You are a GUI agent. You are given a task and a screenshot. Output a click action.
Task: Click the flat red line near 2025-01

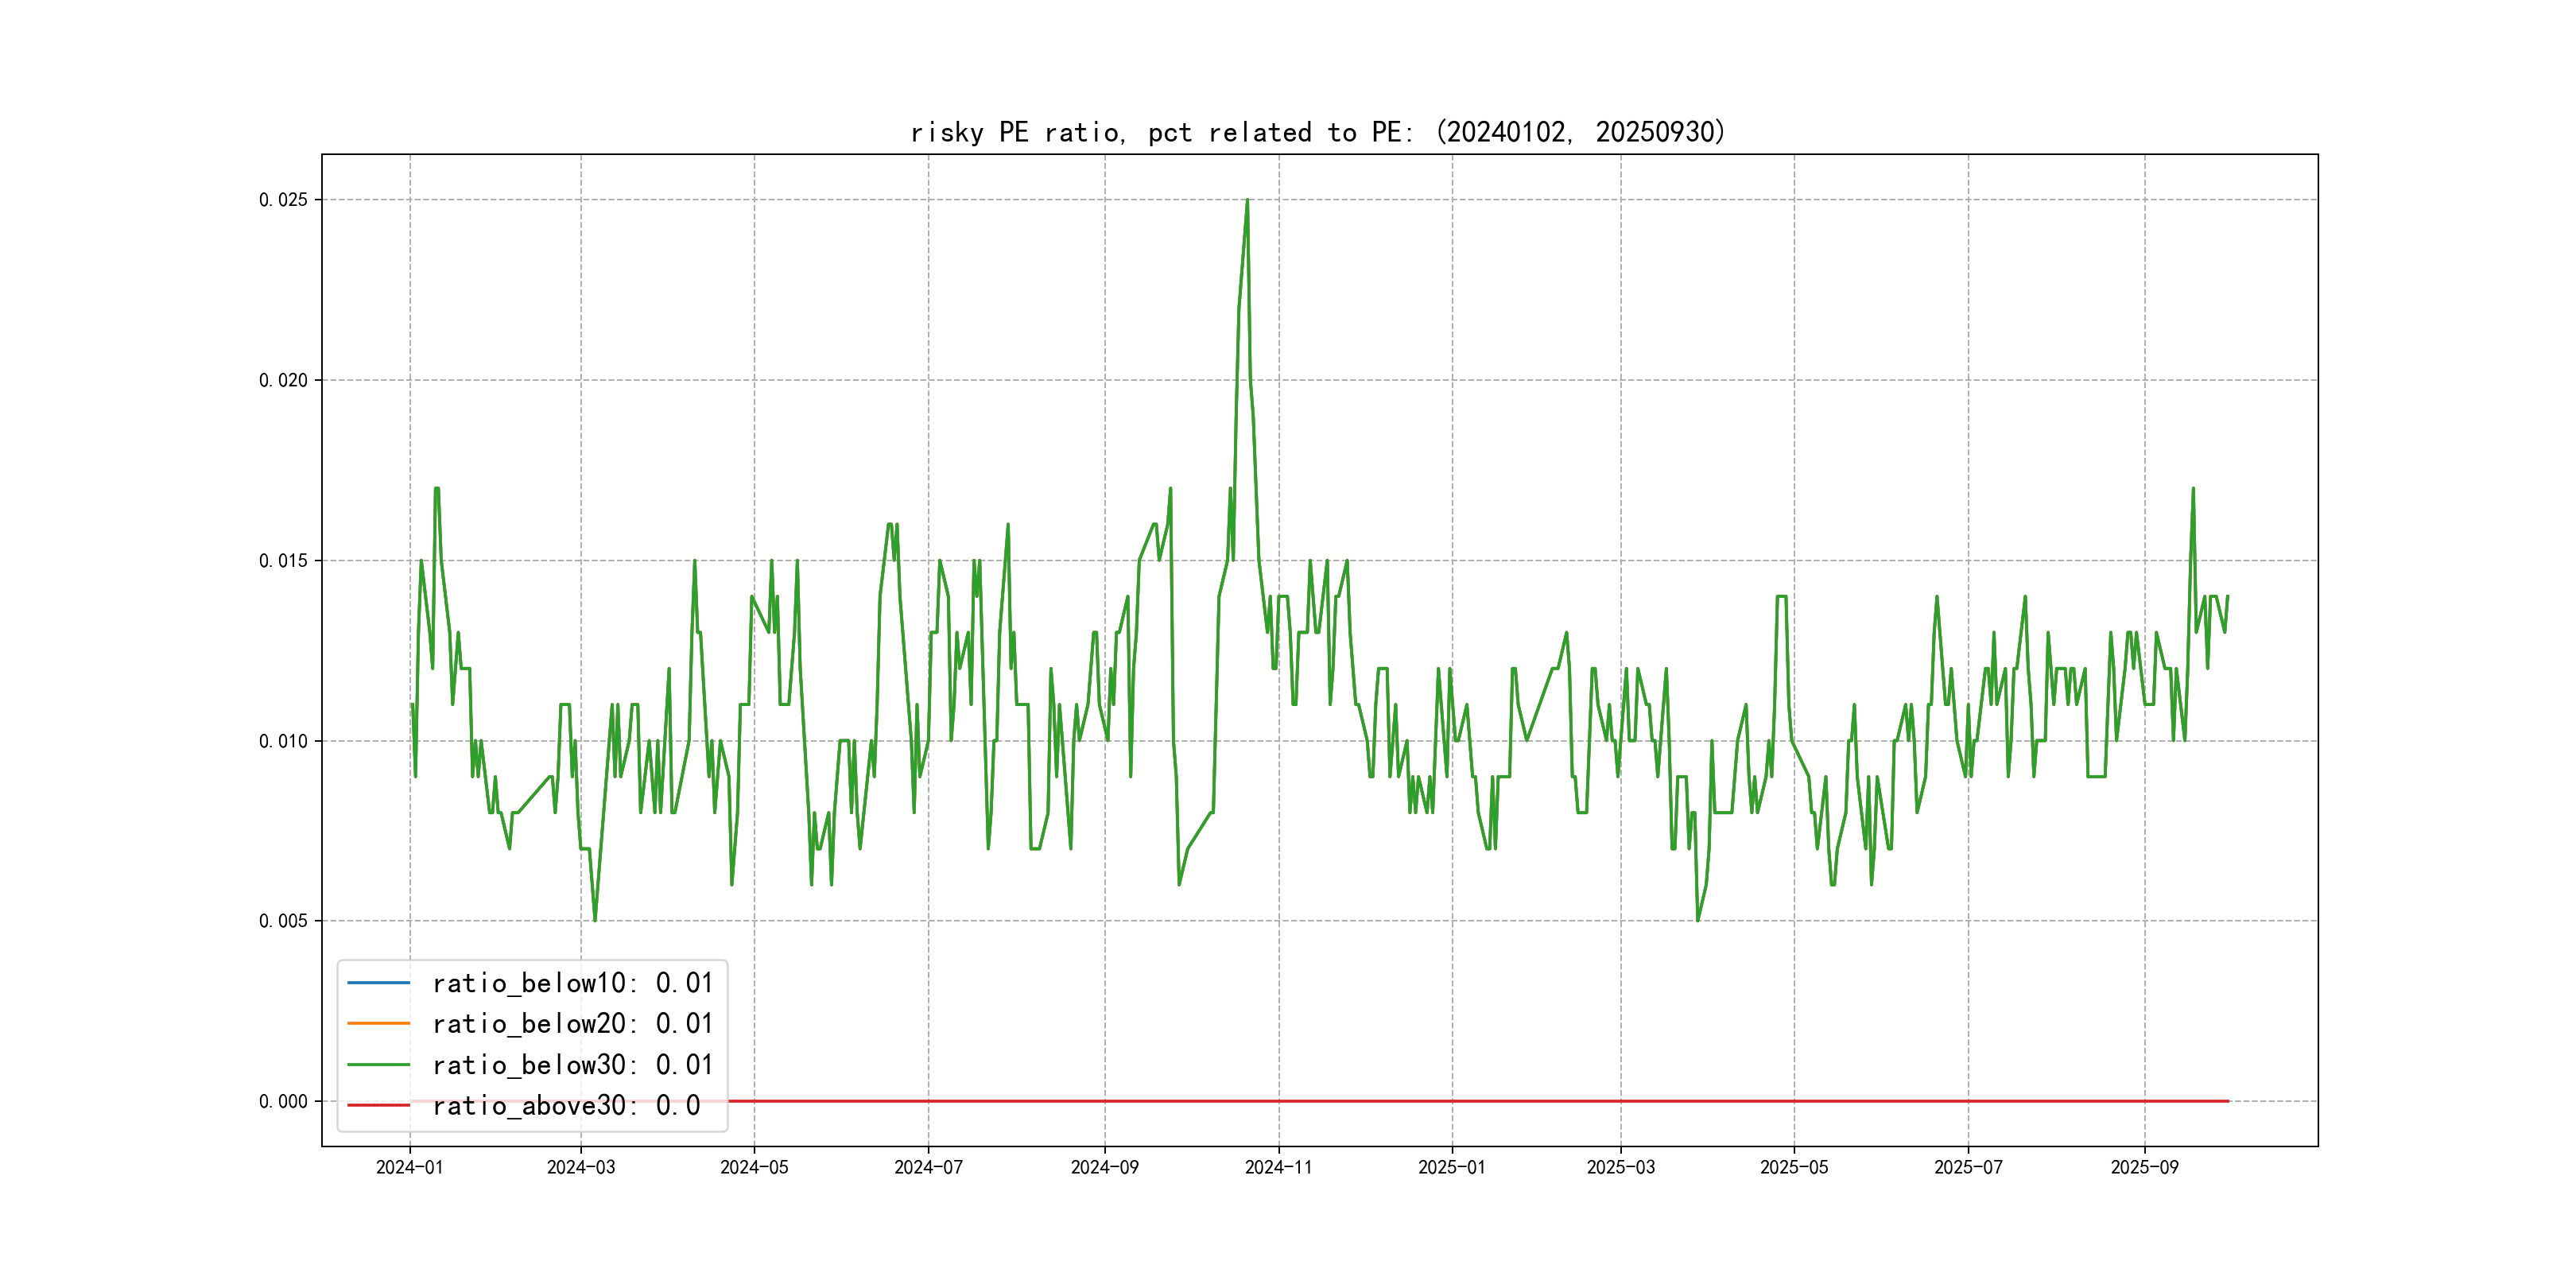(x=1452, y=1101)
